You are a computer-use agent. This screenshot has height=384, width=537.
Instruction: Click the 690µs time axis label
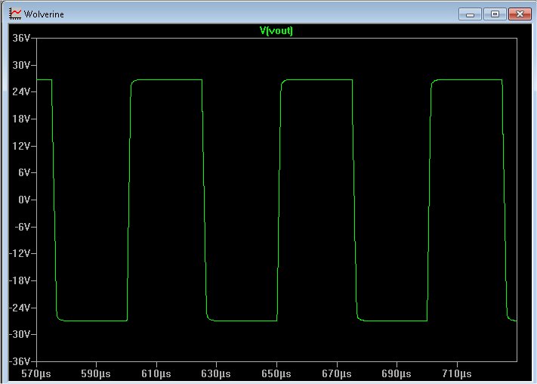pos(397,373)
